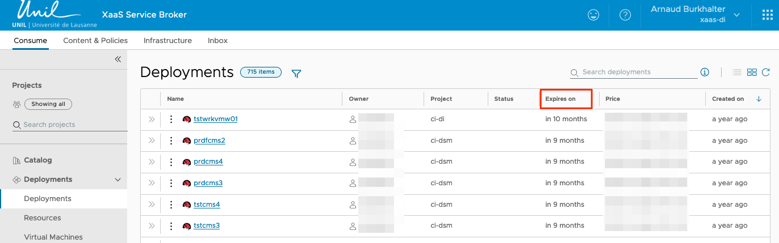This screenshot has width=779, height=243.
Task: Open Arnaud Burkhalter user dropdown
Action: click(x=737, y=15)
